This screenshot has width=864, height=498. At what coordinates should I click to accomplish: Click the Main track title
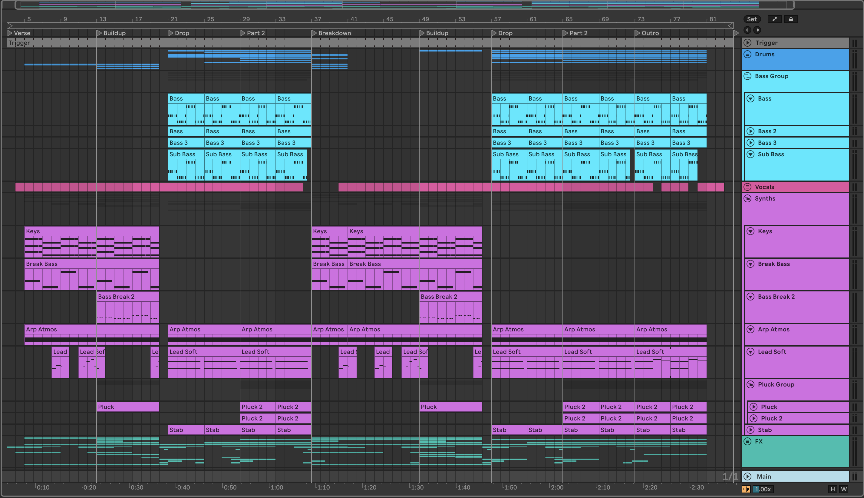764,476
